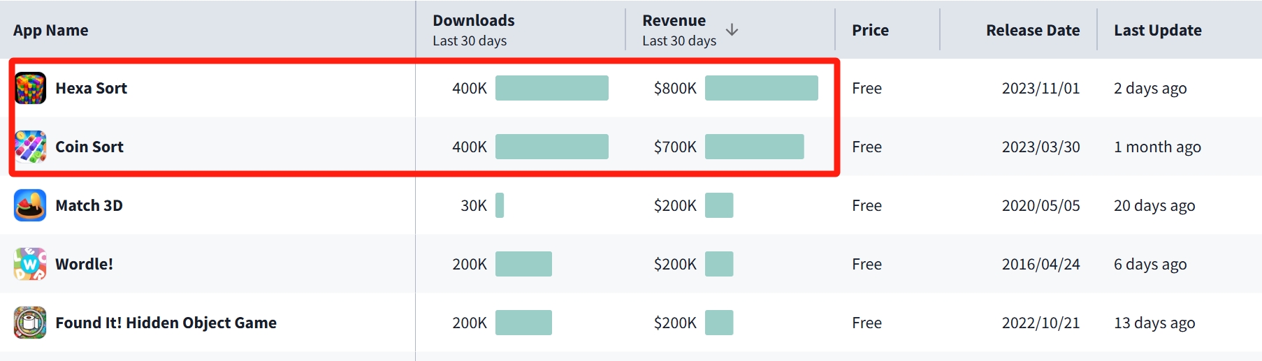Select Wordle! release date 2016/04/24

click(1041, 264)
